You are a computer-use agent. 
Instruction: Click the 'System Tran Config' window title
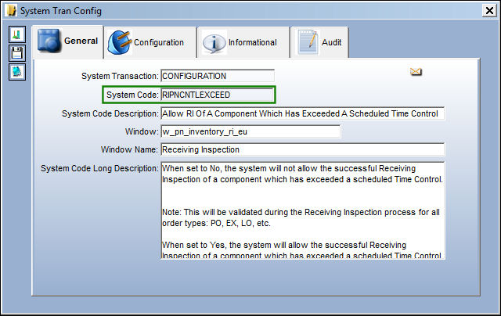point(61,11)
